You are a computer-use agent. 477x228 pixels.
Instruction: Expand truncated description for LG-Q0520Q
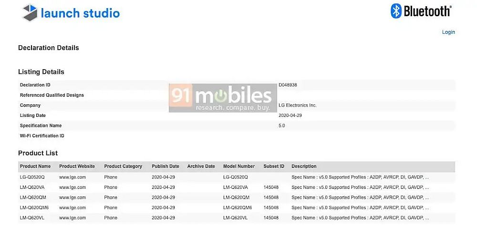pyautogui.click(x=426, y=177)
